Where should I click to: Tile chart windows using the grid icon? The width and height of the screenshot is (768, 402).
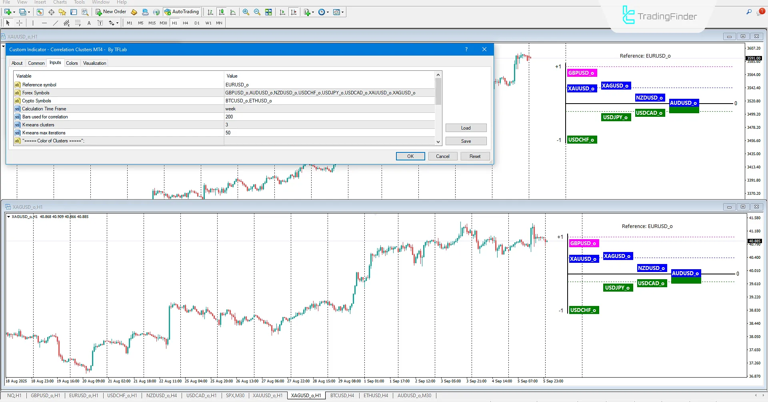pos(268,12)
